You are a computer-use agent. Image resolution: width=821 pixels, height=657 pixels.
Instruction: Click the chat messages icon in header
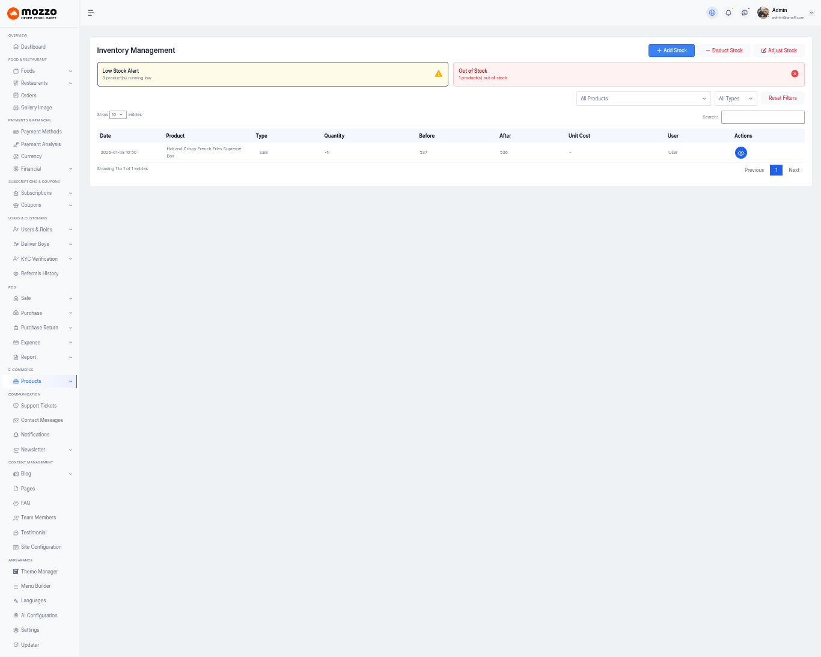point(745,13)
